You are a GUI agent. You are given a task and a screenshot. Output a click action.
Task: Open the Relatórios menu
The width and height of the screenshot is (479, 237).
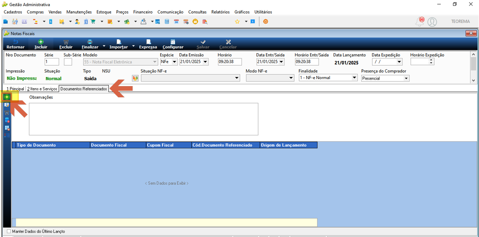coord(220,12)
